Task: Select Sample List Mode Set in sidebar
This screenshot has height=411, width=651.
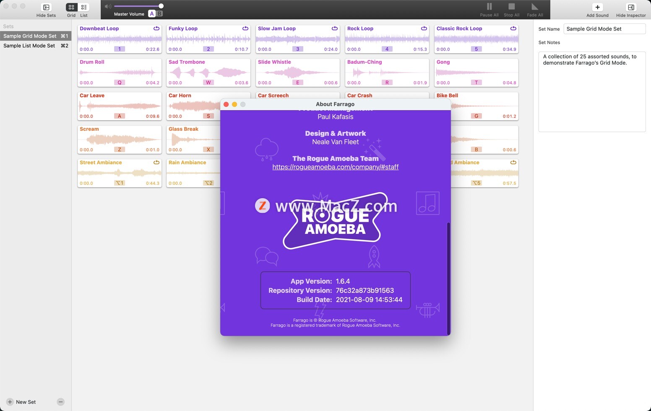Action: [x=36, y=46]
